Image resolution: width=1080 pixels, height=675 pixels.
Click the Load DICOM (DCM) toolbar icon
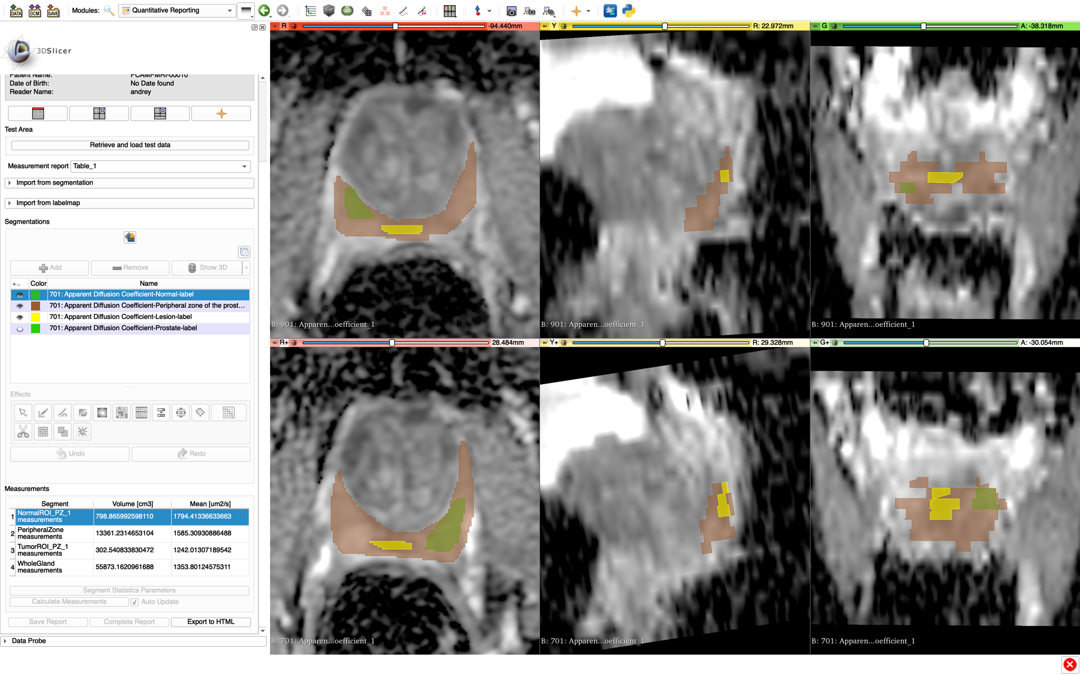(34, 11)
